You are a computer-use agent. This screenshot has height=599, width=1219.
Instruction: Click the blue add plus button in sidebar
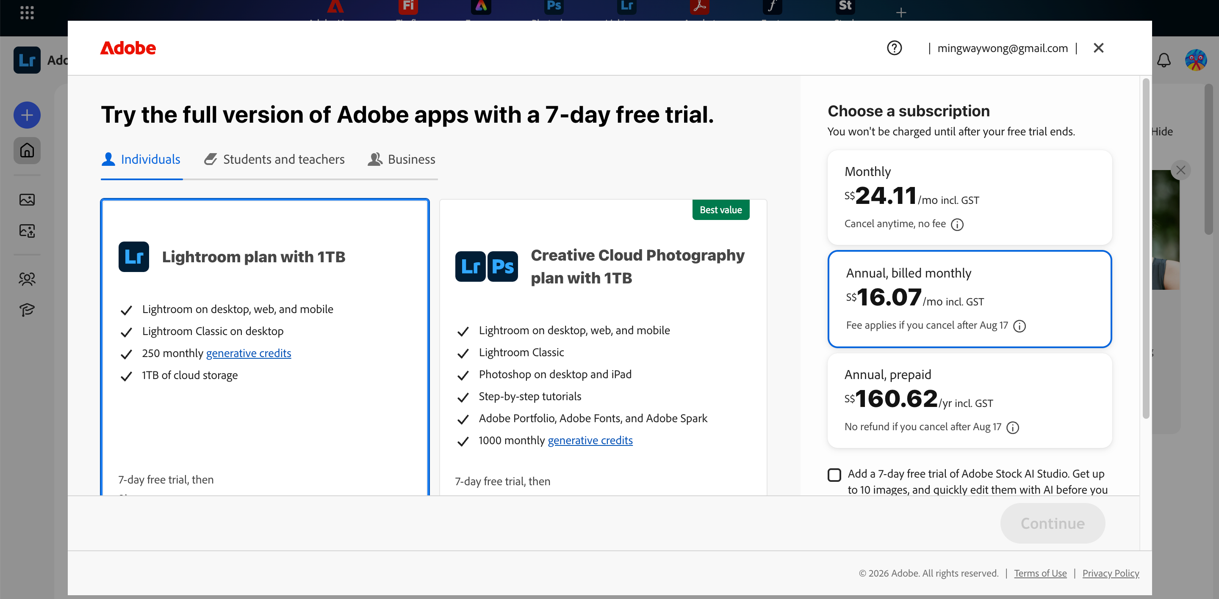click(x=27, y=115)
